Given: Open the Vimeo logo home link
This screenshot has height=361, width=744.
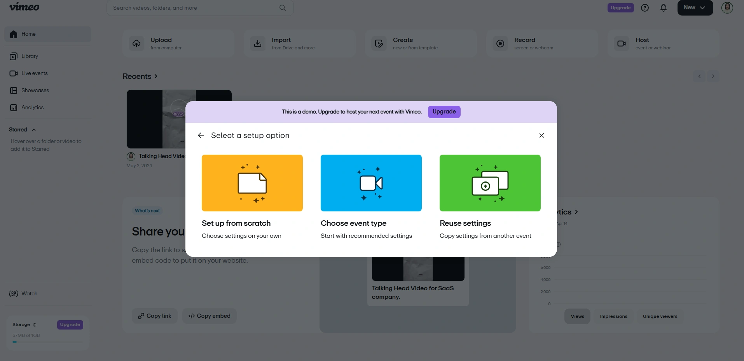Looking at the screenshot, I should [x=24, y=7].
